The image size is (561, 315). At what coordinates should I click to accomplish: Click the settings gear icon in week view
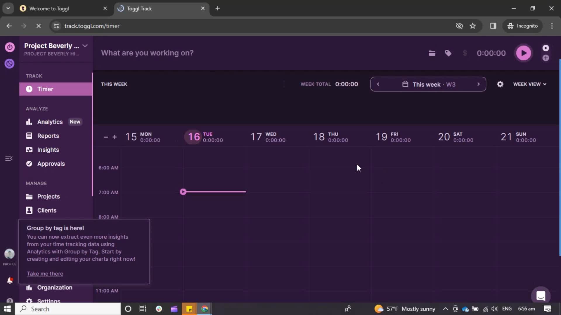pos(500,84)
